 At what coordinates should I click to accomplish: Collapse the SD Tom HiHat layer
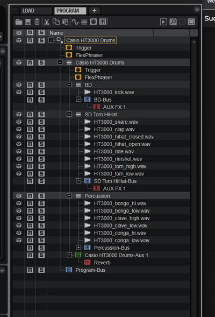click(x=69, y=114)
